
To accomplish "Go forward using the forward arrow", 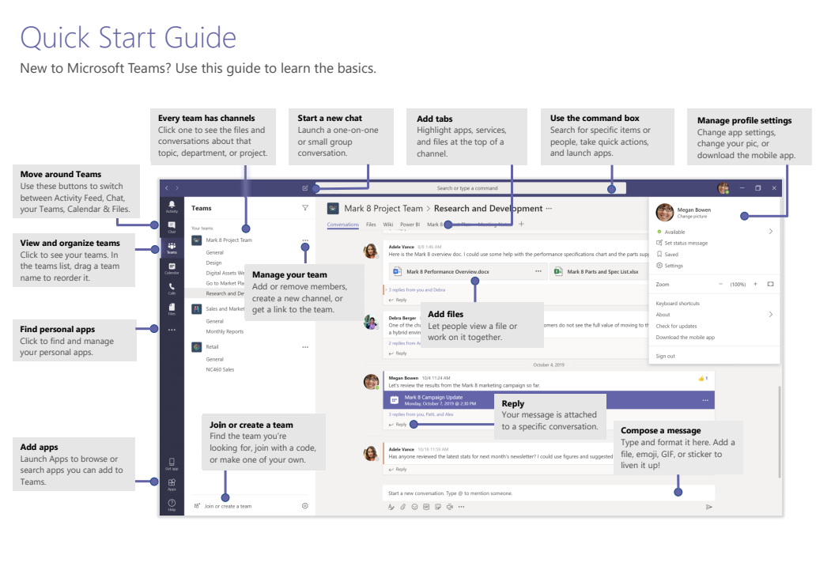I will 177,187.
